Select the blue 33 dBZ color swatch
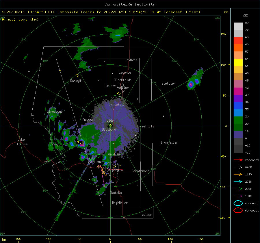 [238, 105]
